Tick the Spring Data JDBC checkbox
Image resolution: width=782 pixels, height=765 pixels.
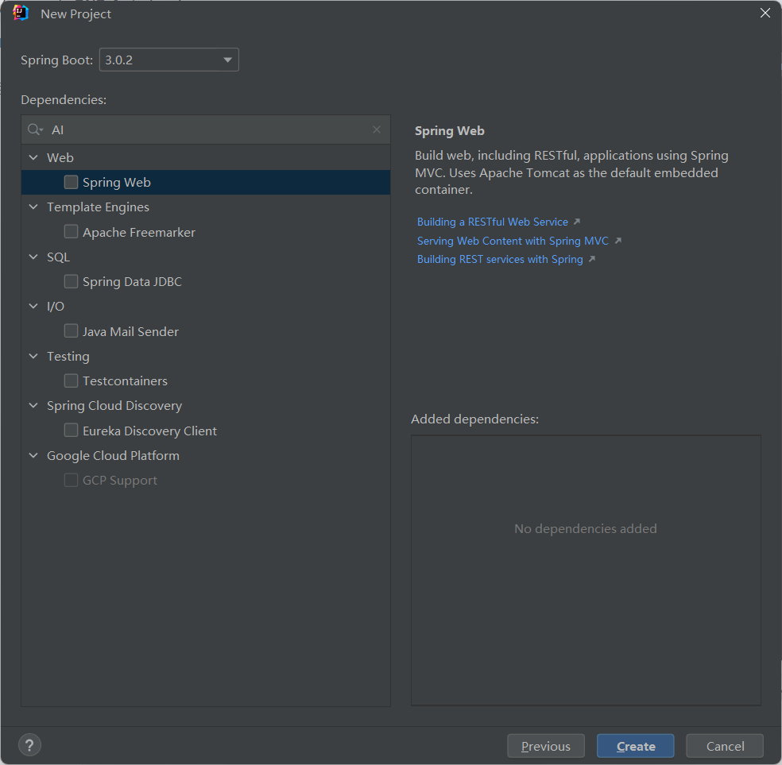point(71,281)
